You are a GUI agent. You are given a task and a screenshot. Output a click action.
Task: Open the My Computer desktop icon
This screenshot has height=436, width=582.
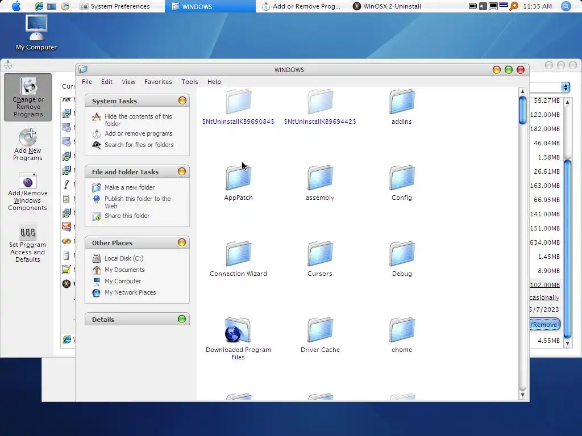[36, 32]
